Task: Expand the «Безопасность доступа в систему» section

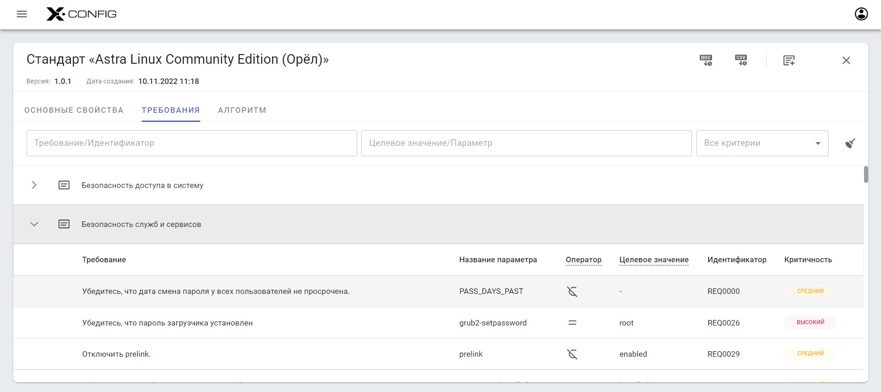Action: coord(34,185)
